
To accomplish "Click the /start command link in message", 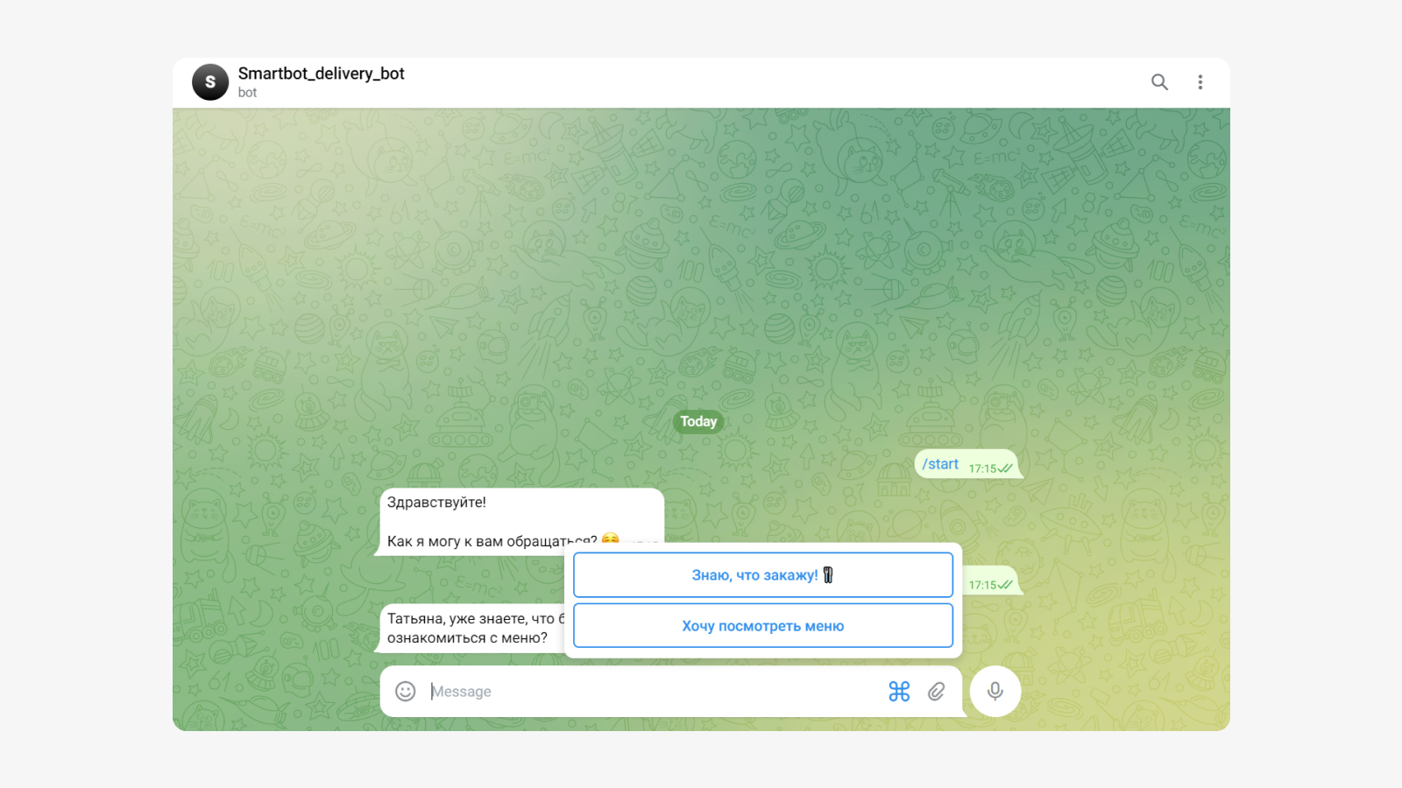I will point(940,464).
